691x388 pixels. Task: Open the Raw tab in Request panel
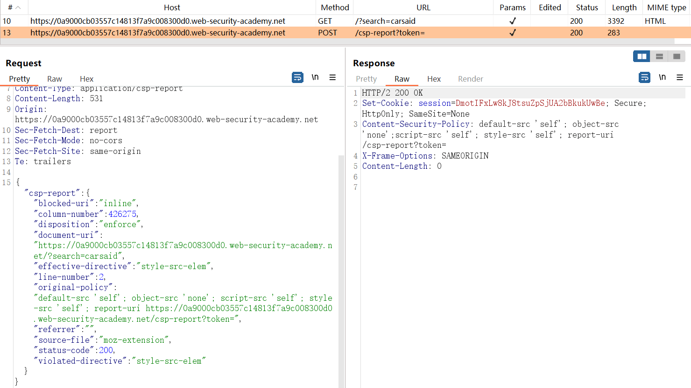[x=54, y=79]
